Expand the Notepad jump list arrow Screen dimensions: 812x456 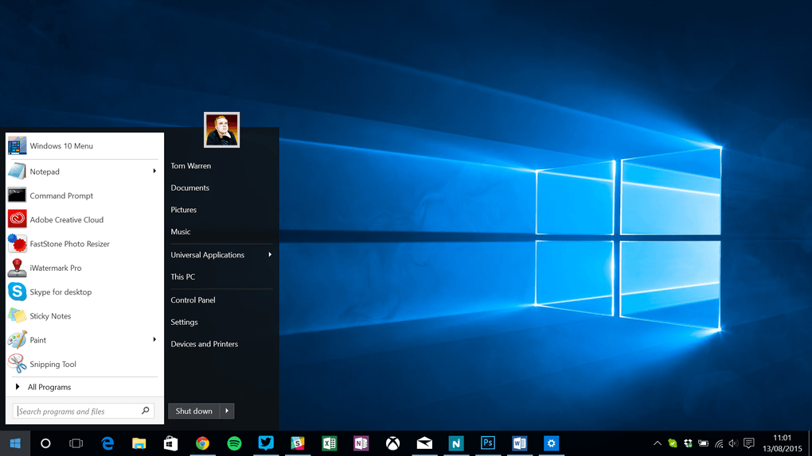(154, 171)
